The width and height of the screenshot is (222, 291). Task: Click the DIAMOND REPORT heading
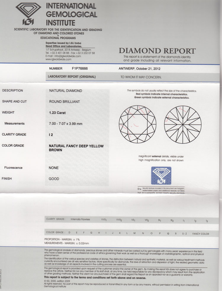pos(157,51)
